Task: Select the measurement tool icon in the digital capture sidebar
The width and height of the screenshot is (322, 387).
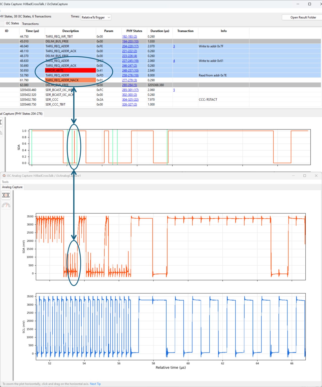Action: [x=1, y=132]
